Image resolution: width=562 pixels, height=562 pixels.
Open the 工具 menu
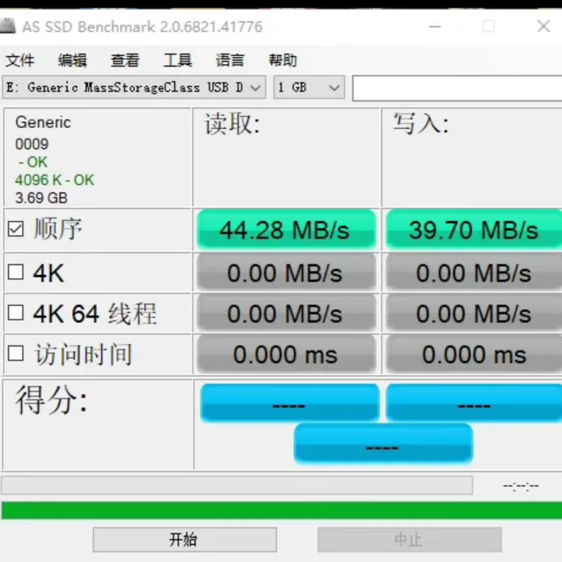(x=177, y=60)
